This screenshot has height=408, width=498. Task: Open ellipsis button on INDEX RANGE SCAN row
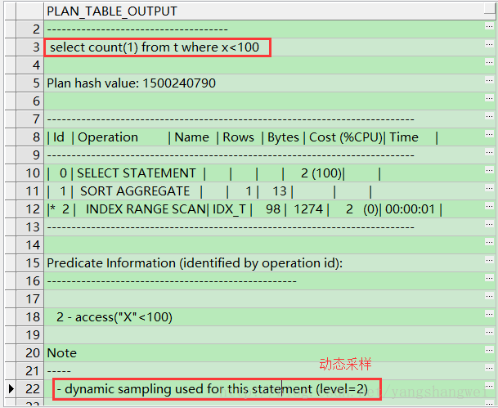489,209
